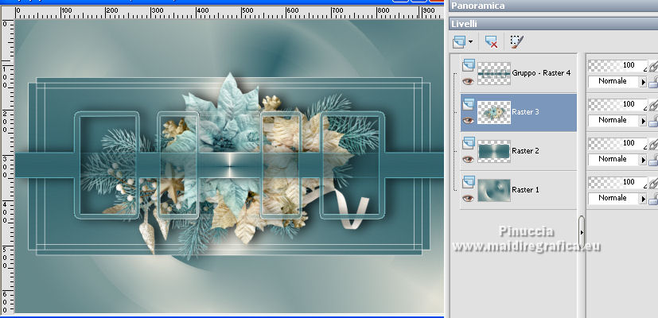Select the Raster 3 layer name

(x=525, y=112)
